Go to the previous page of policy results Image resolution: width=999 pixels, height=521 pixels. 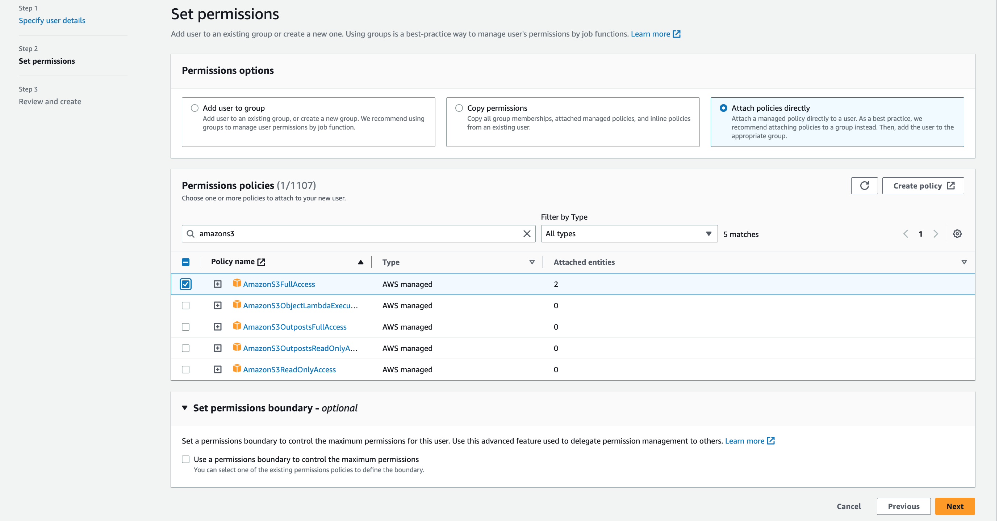(x=906, y=234)
